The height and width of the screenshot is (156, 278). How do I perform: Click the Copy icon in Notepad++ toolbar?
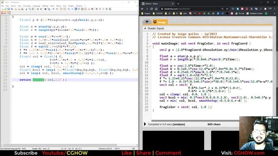click(x=30, y=9)
